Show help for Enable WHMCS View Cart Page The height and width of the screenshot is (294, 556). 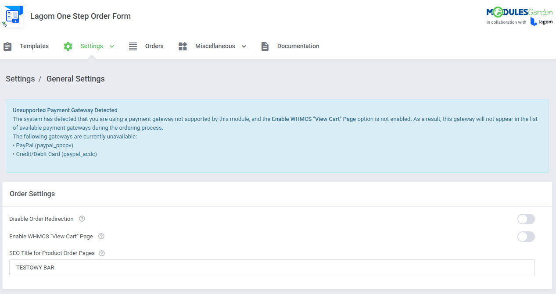pyautogui.click(x=101, y=236)
